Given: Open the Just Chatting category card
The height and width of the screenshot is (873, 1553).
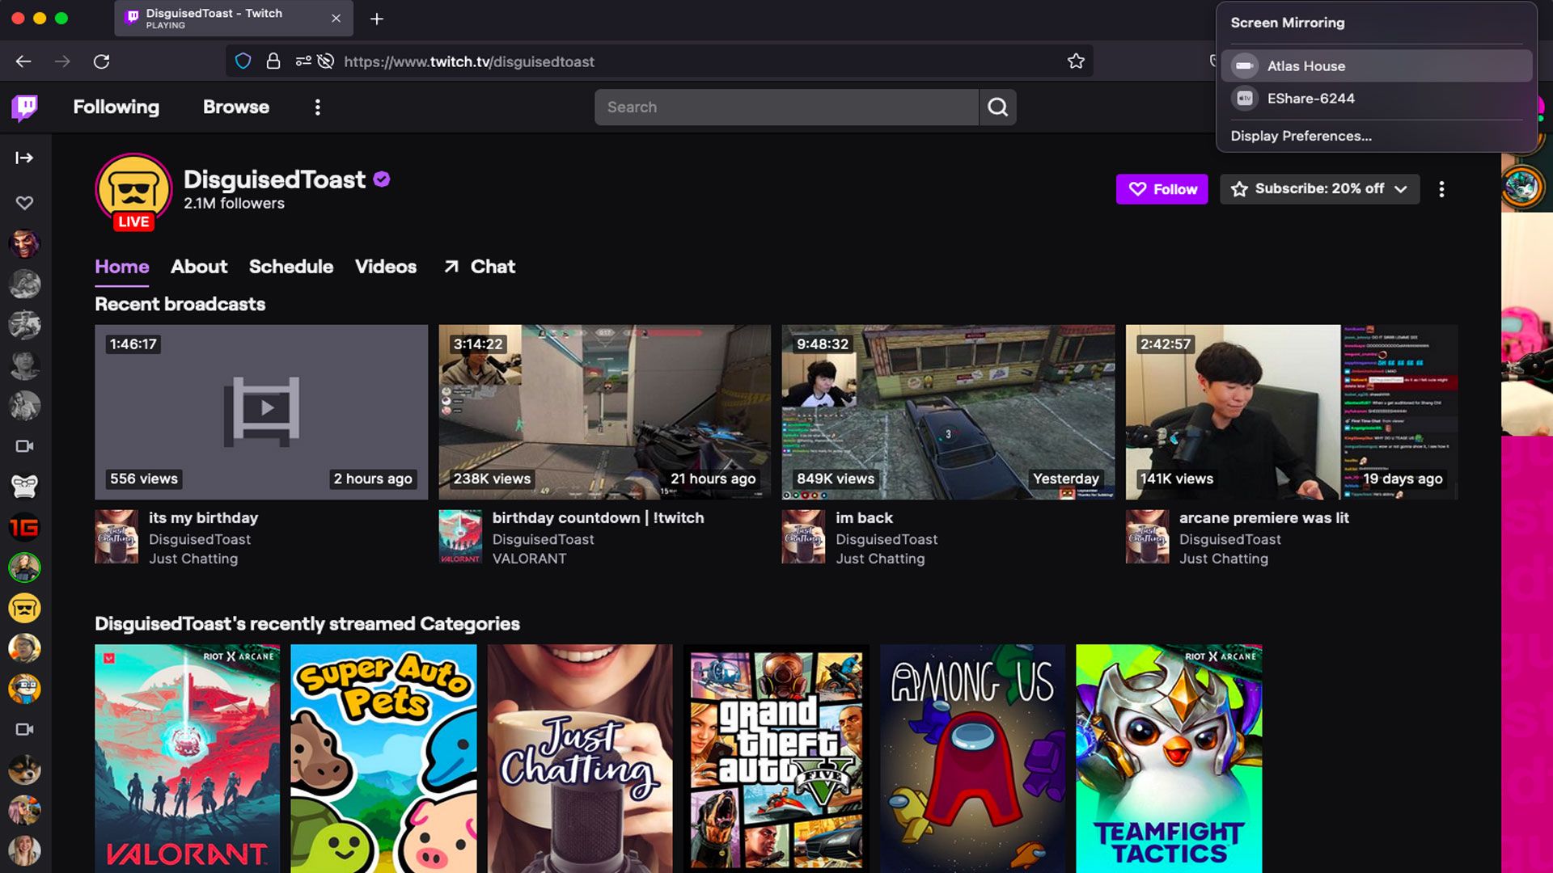Looking at the screenshot, I should (580, 758).
